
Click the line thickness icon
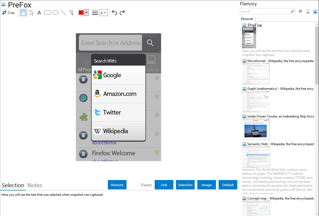95,13
